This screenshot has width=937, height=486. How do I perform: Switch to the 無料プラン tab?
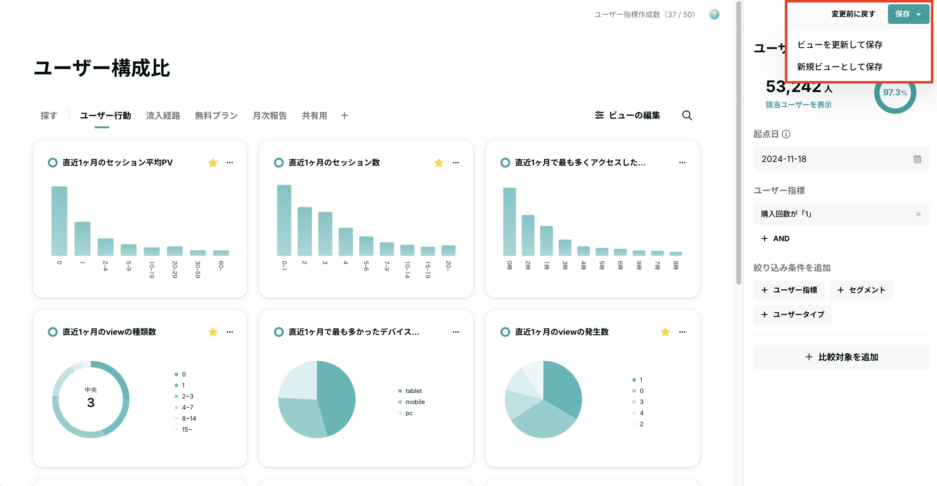pos(216,116)
